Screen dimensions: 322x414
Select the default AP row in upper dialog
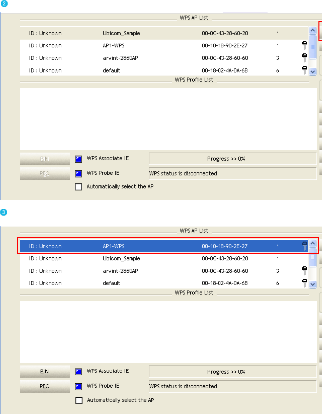(164, 70)
